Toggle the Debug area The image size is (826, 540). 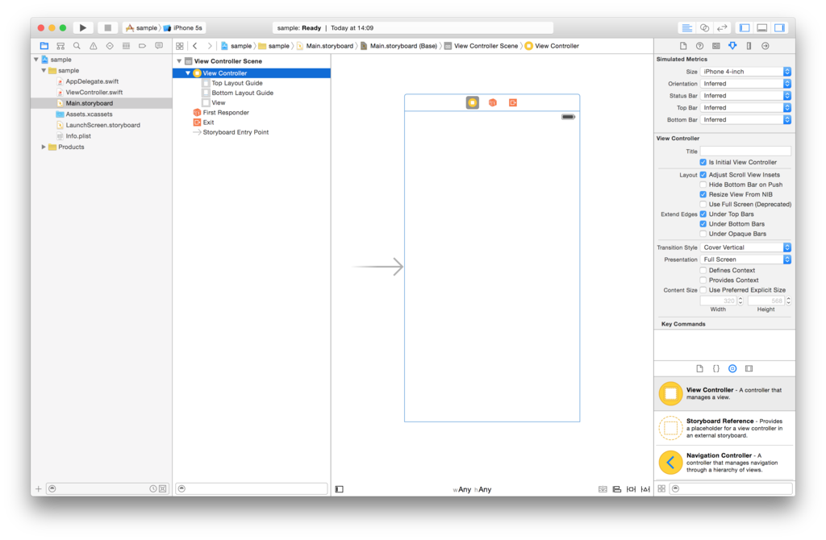[761, 28]
